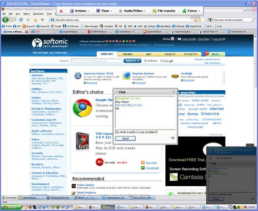Expand the Audio/Video dropdown

(132, 11)
